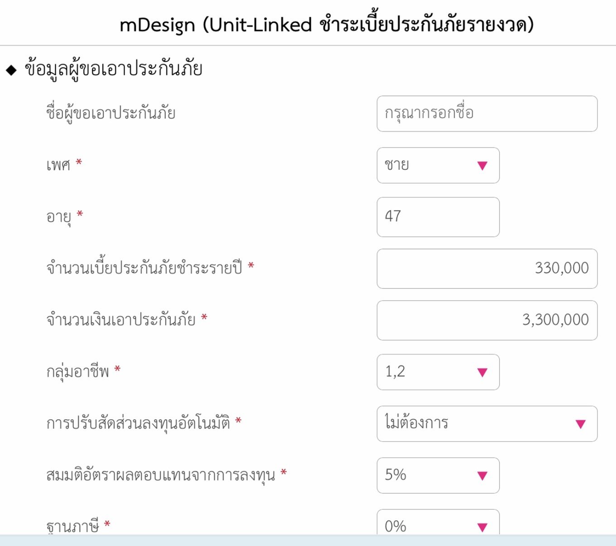
Task: Open the ฐานภาษี dropdown showing 0%
Action: (x=437, y=525)
